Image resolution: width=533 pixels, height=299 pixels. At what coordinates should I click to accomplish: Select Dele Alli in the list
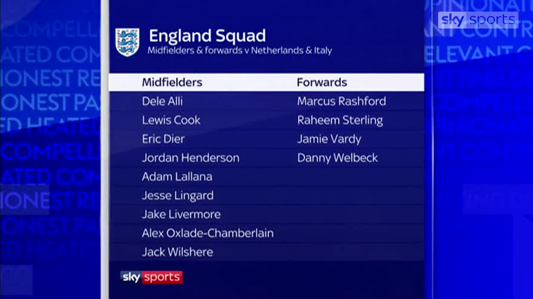coord(162,101)
